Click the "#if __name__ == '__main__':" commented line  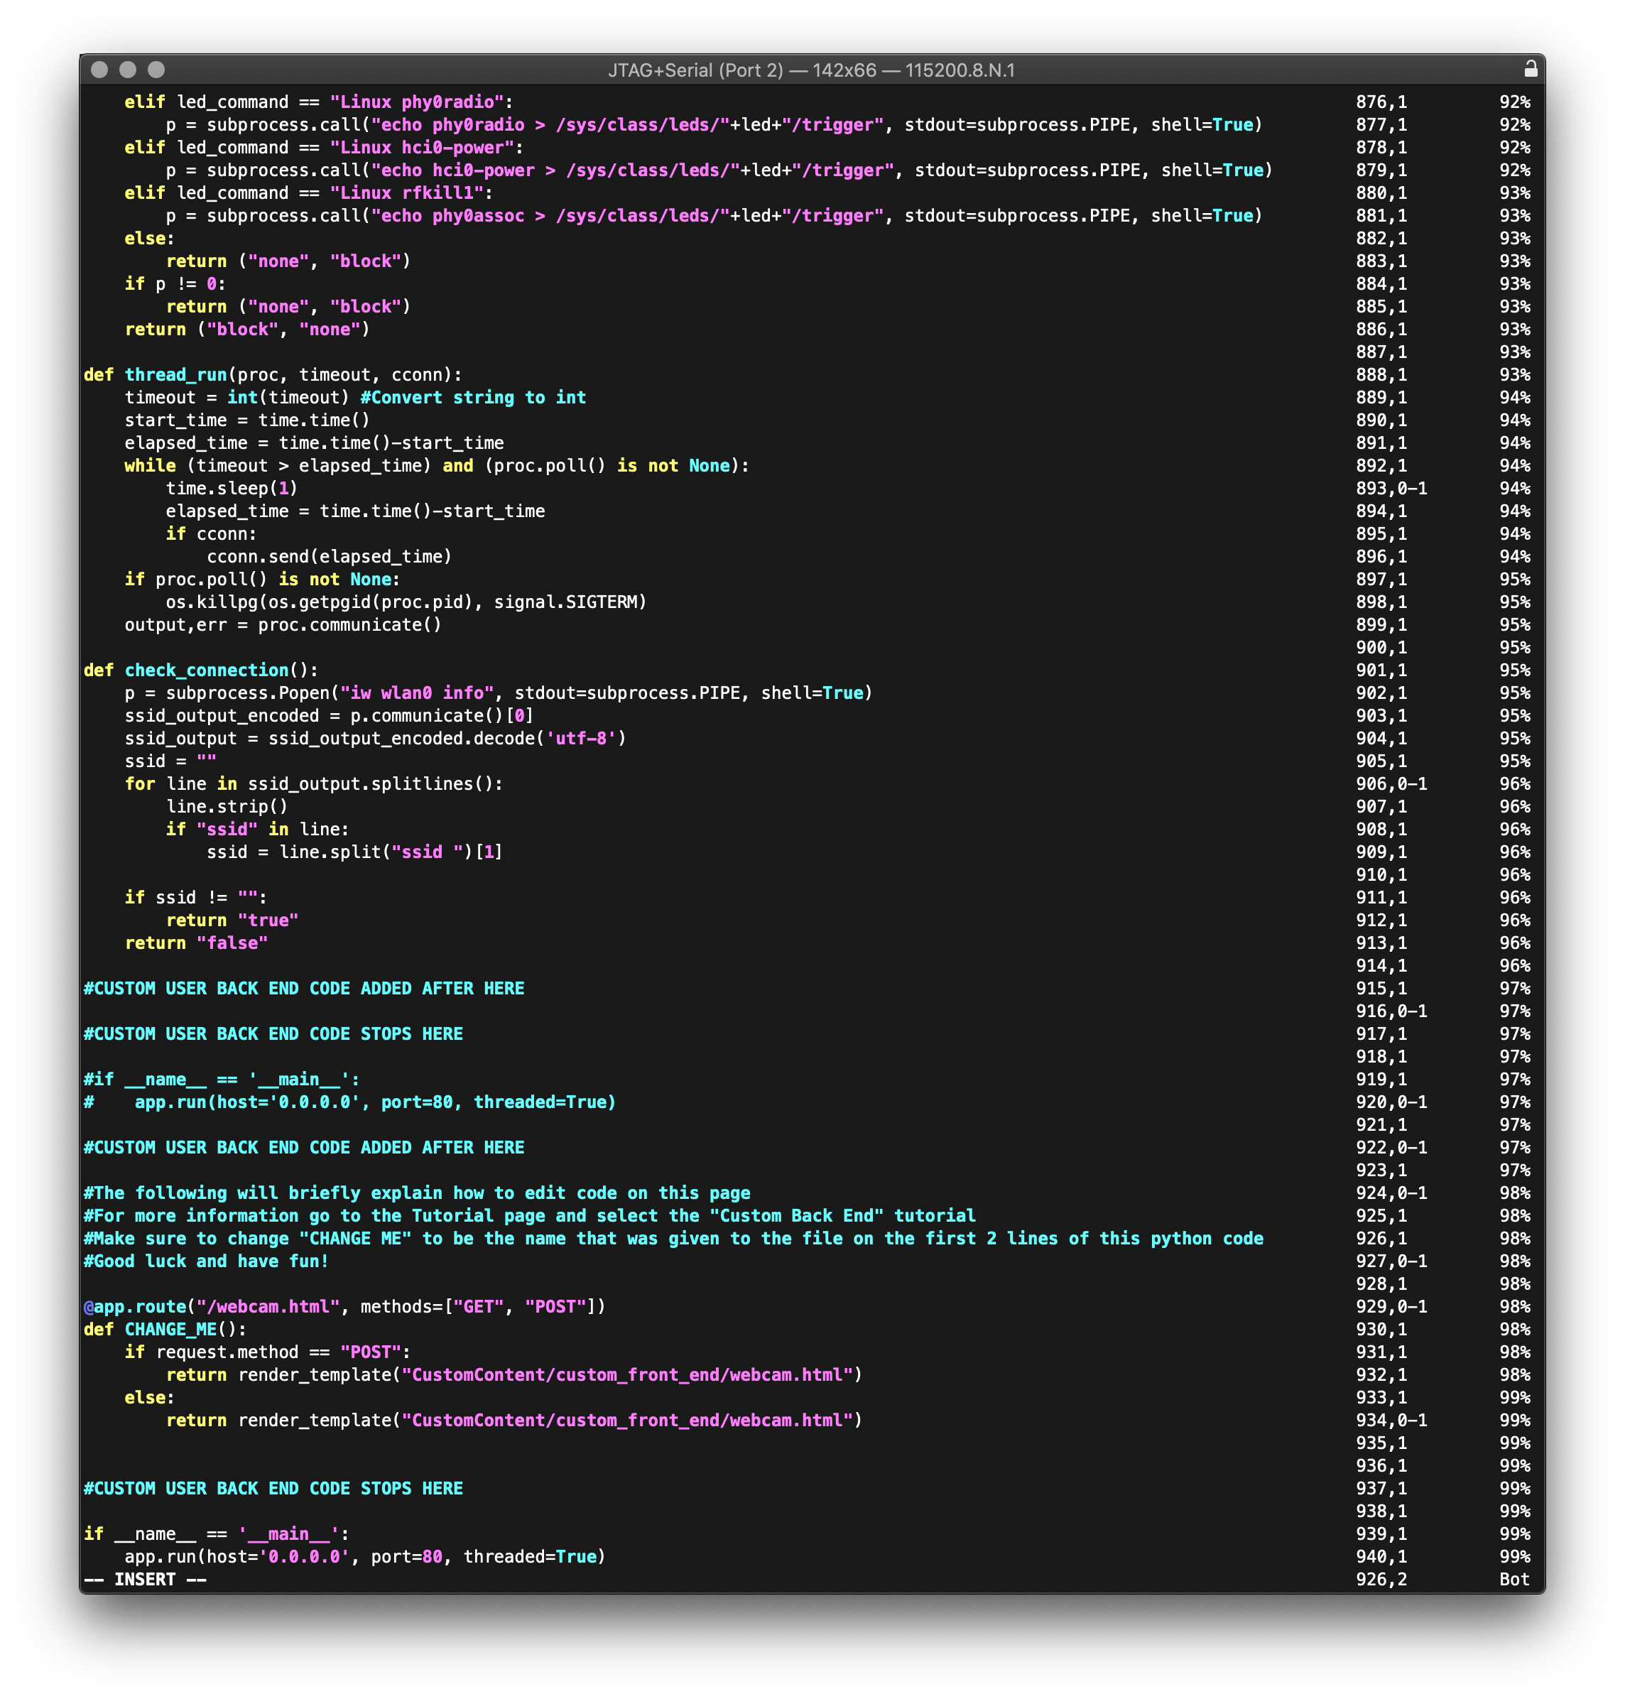pyautogui.click(x=222, y=1080)
